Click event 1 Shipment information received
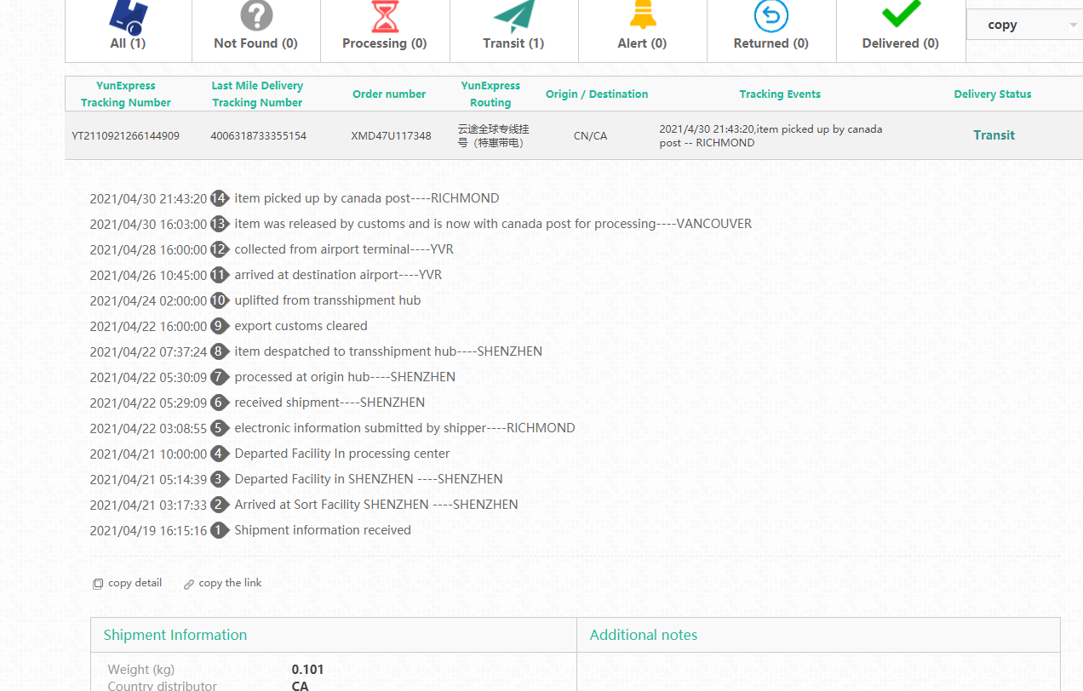 click(322, 530)
